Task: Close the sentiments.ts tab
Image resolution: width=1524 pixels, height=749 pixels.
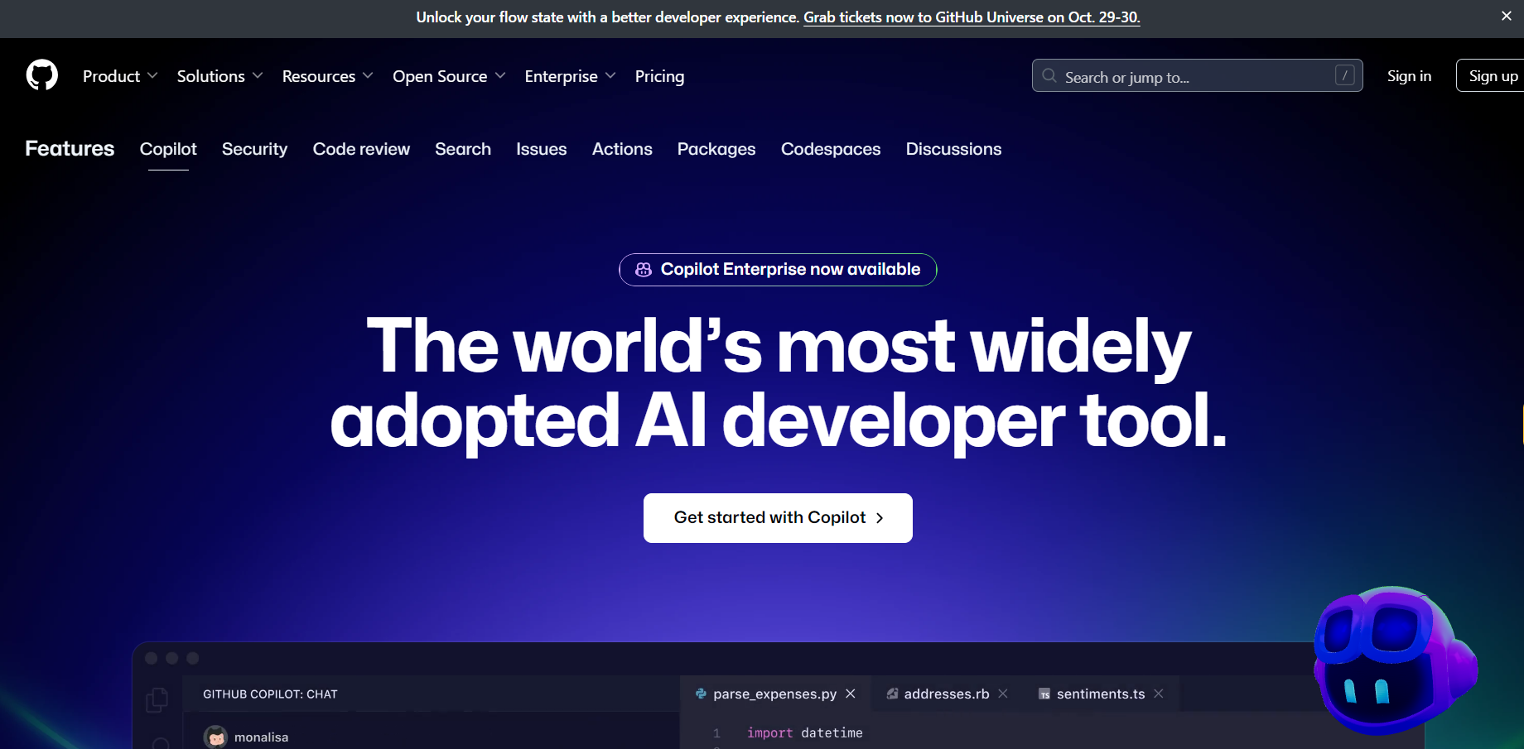Action: (1159, 694)
